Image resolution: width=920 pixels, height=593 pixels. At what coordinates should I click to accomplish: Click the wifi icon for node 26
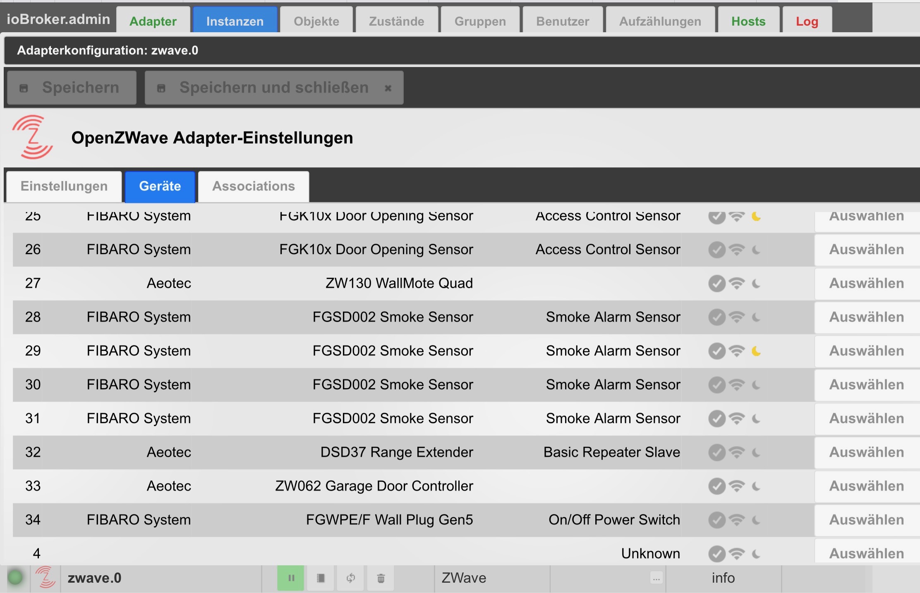737,250
